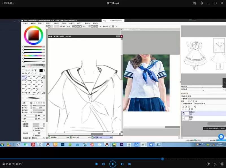Open the 文件 menu in SAI menu bar
The image size is (226, 168).
[x=25, y=23]
